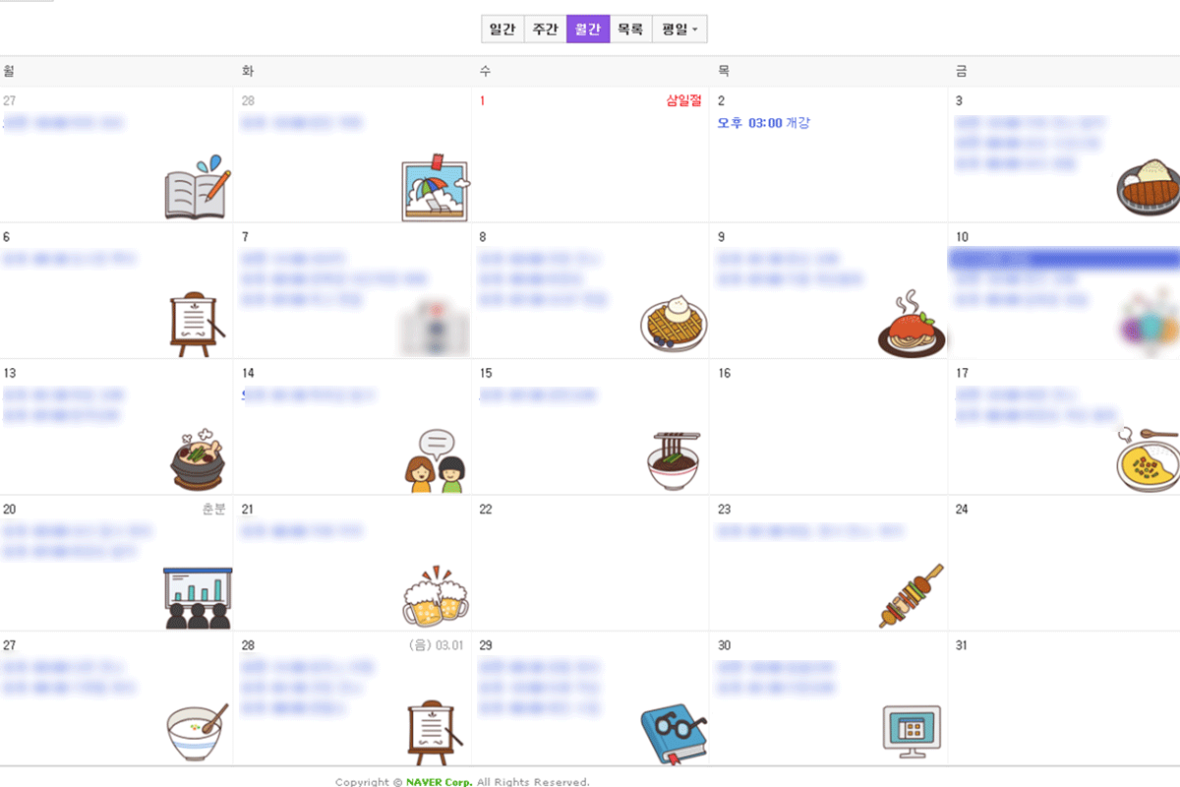1180x787 pixels.
Task: Select the empty day 22 cell
Action: tap(590, 563)
